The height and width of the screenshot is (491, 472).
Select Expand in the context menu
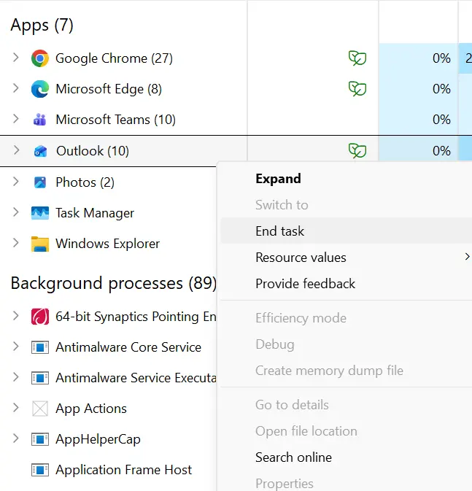(278, 179)
